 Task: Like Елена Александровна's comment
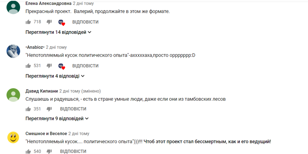(x=28, y=22)
